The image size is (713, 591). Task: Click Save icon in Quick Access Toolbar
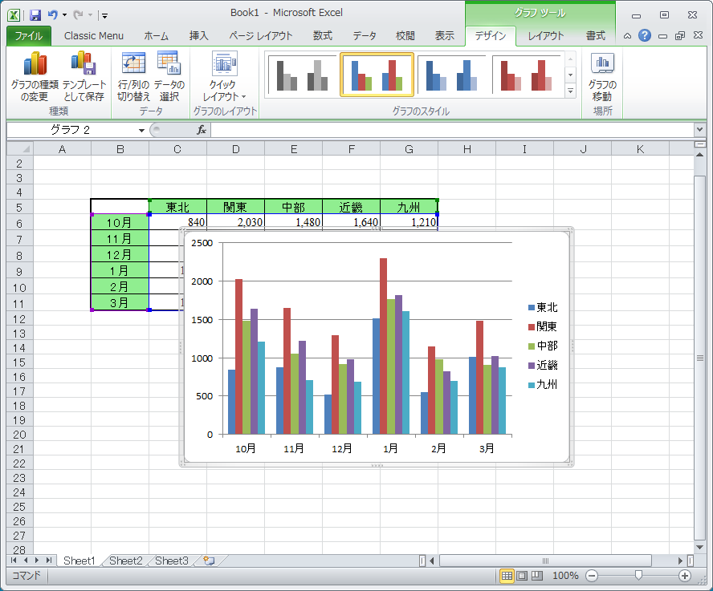click(35, 14)
